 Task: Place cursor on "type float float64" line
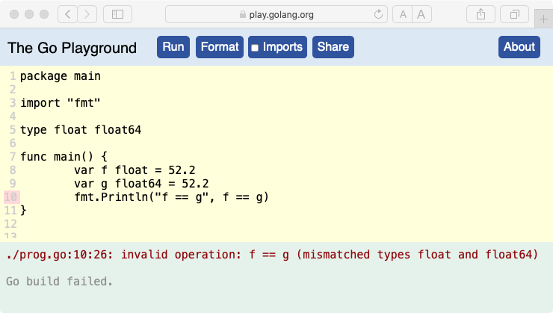(81, 130)
